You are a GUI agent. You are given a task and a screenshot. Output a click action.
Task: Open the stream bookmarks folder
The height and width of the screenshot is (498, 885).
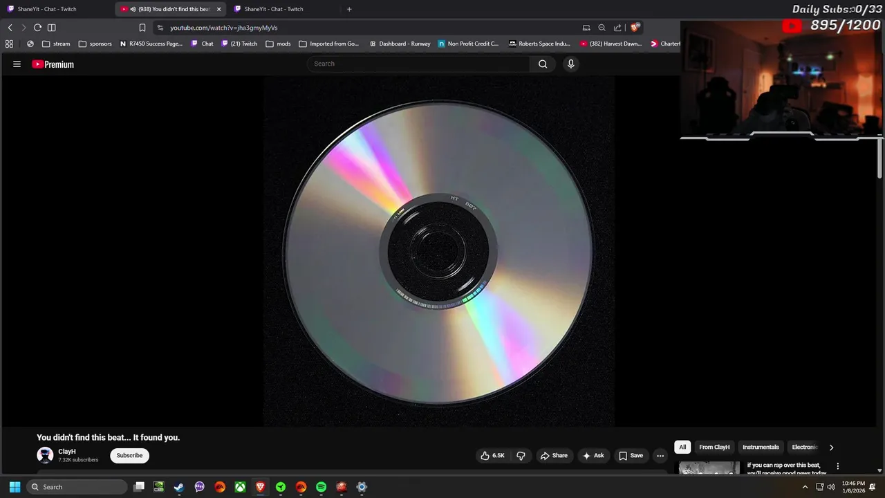(x=56, y=44)
